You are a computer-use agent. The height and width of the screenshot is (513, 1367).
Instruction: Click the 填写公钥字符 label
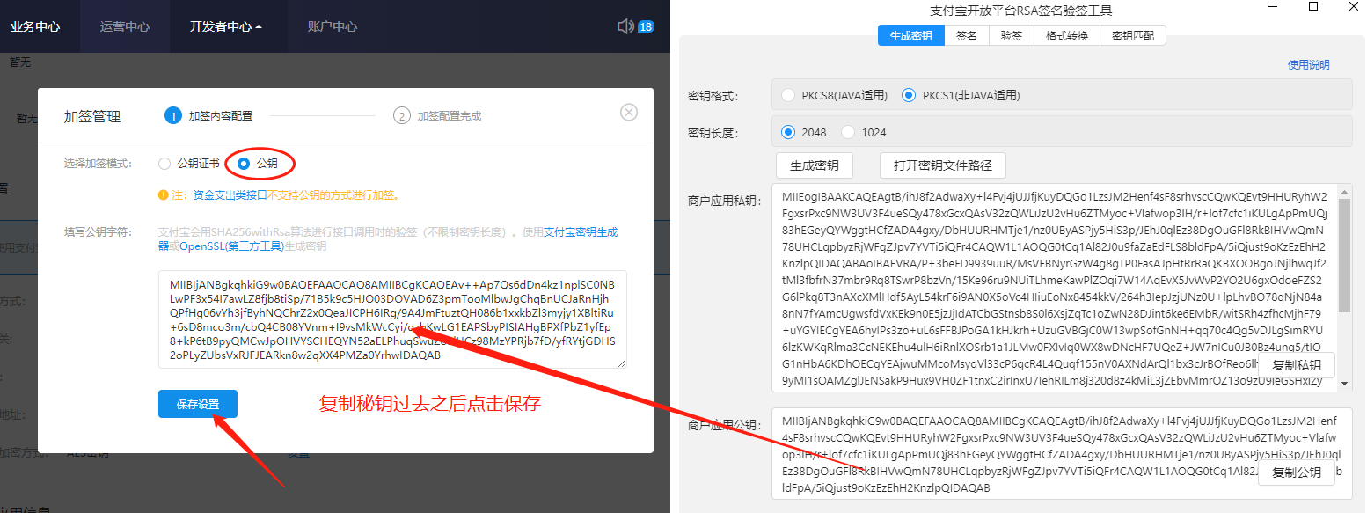(x=98, y=232)
